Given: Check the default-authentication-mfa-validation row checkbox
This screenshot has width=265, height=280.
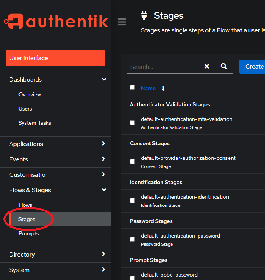Looking at the screenshot, I should 132,123.
